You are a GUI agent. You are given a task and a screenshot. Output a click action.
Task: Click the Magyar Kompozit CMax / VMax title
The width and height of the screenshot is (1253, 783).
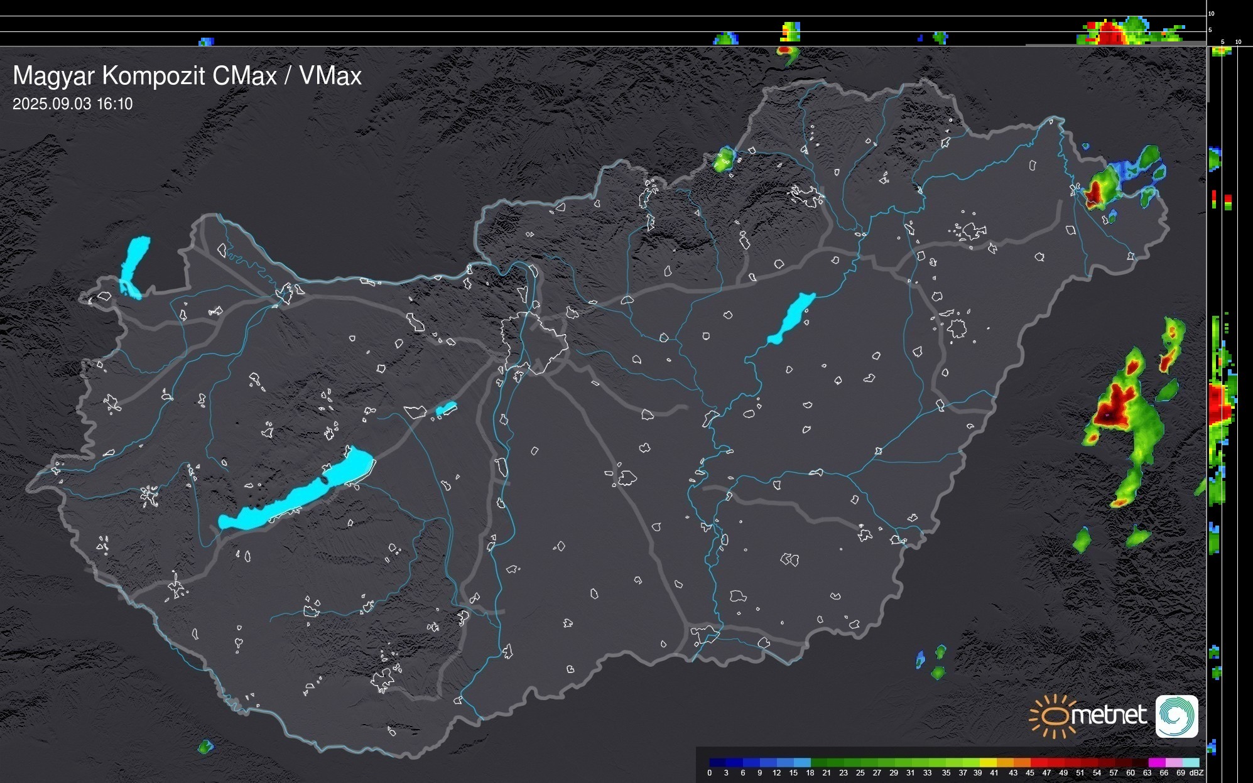pyautogui.click(x=187, y=76)
